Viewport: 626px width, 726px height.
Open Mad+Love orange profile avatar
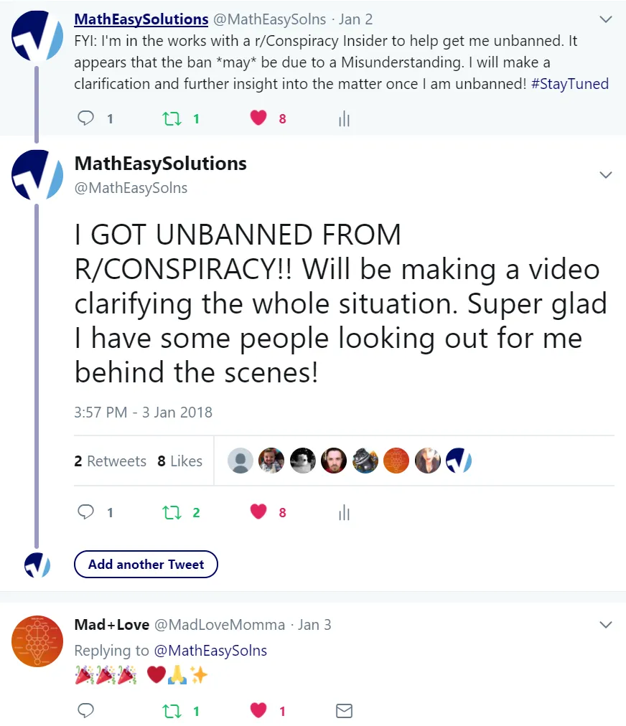click(37, 641)
